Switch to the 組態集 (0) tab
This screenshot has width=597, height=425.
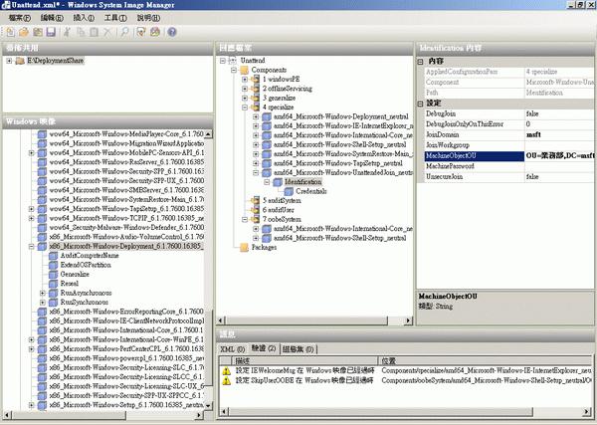298,349
